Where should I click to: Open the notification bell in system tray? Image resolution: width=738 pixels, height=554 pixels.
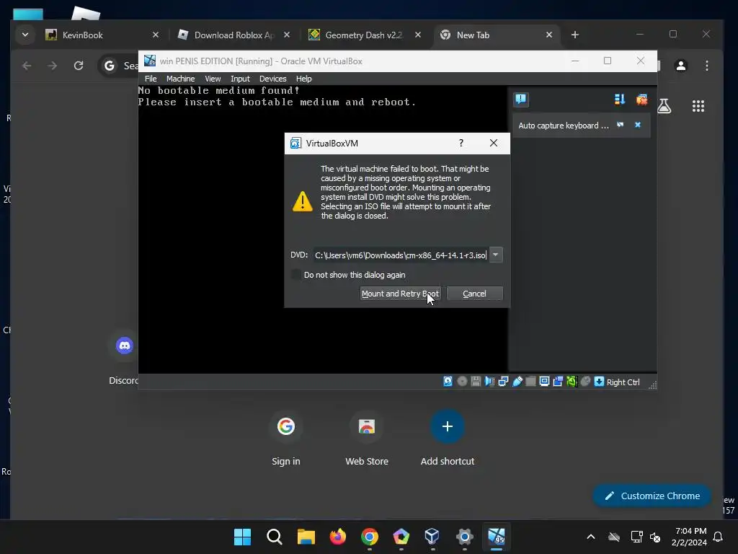click(718, 537)
